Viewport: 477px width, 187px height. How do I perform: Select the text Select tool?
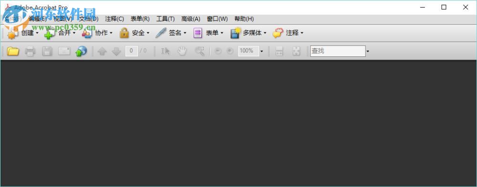pyautogui.click(x=165, y=51)
